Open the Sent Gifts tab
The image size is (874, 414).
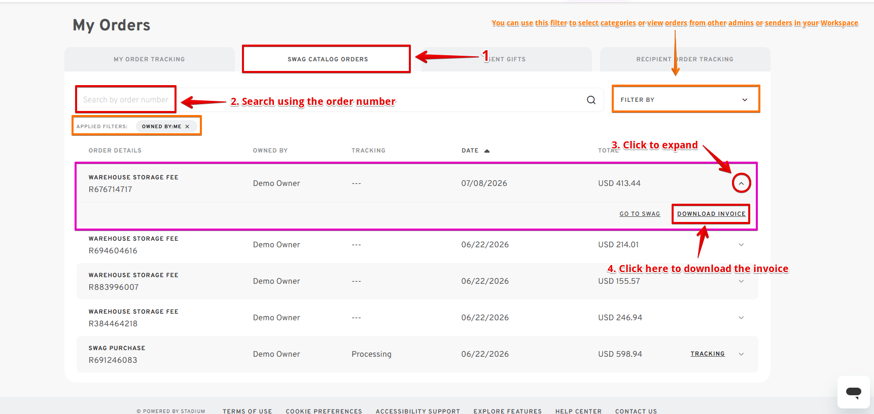506,59
